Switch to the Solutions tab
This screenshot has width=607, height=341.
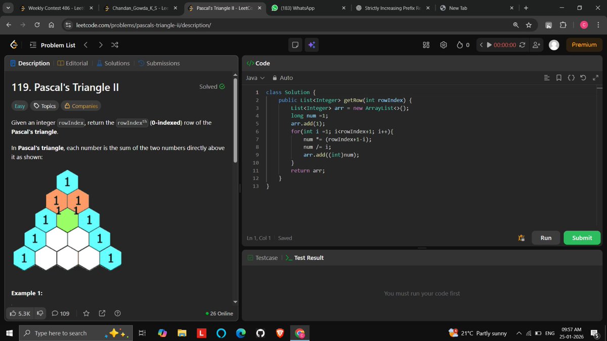click(113, 63)
